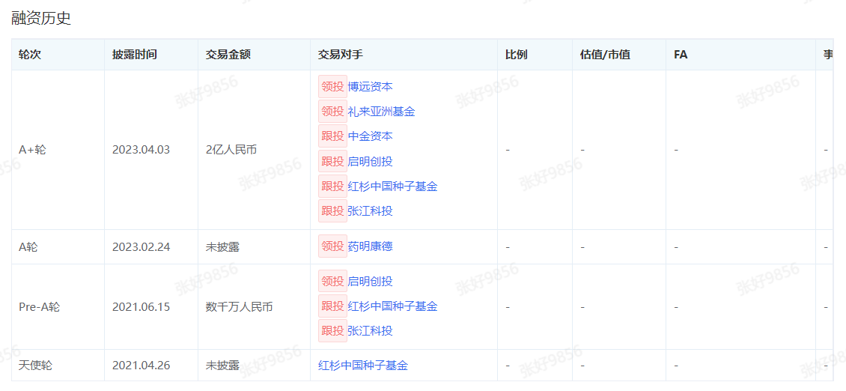Click the 中金资本 investor link
The width and height of the screenshot is (846, 391).
[370, 136]
